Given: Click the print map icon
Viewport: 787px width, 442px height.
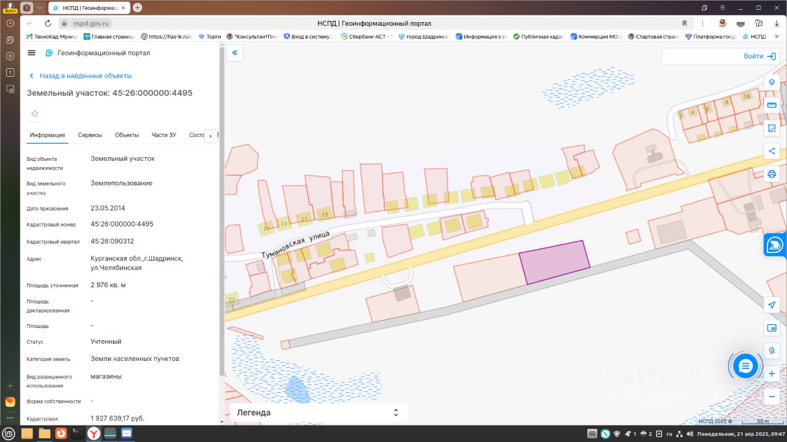Looking at the screenshot, I should pos(772,174).
